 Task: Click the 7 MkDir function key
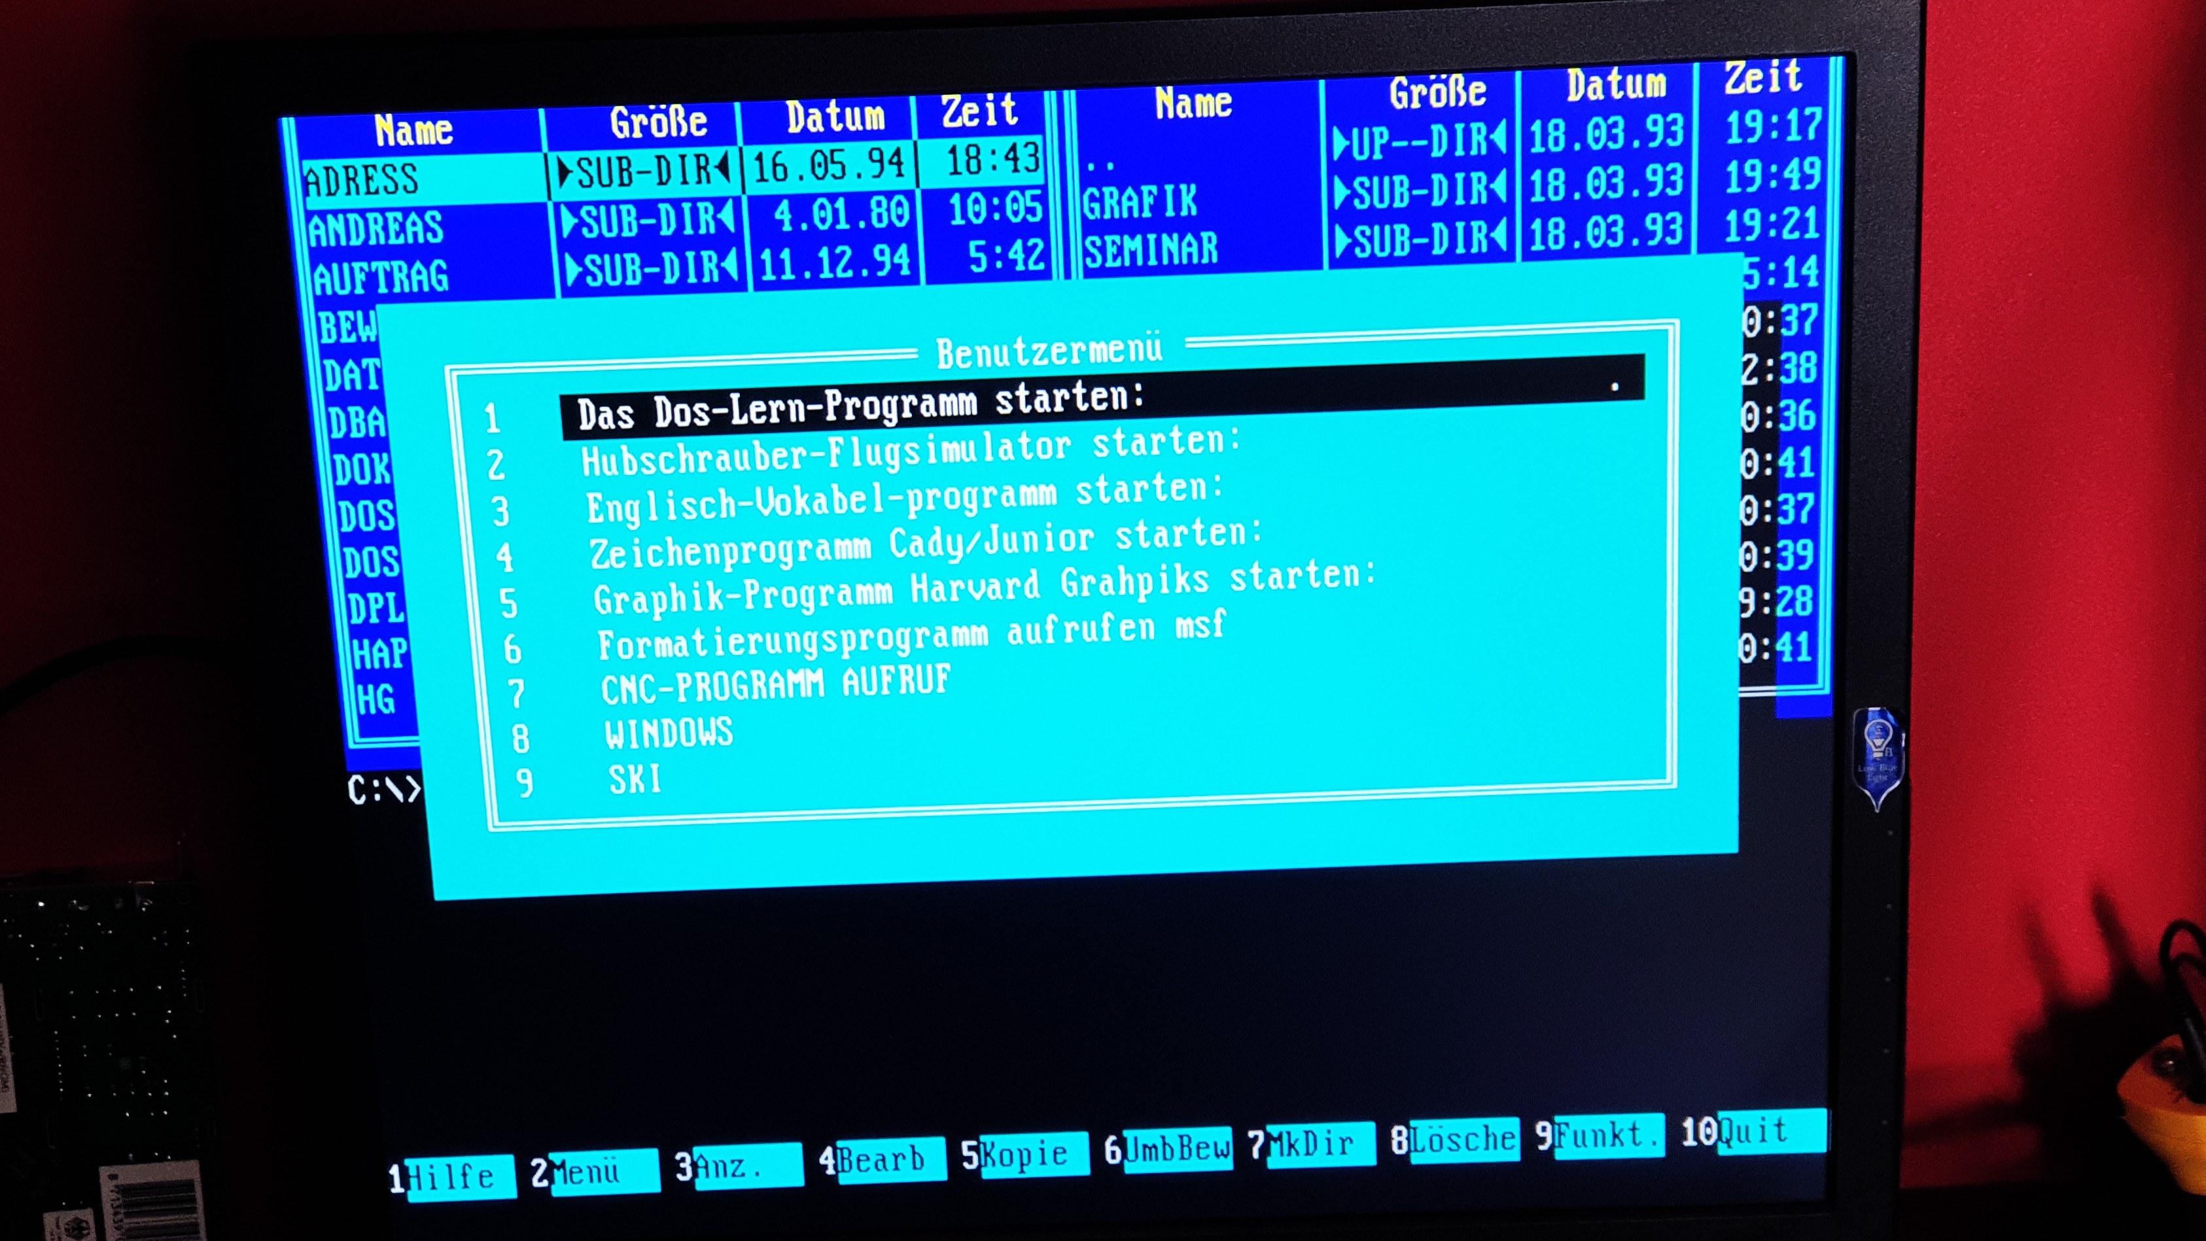(x=1311, y=1144)
